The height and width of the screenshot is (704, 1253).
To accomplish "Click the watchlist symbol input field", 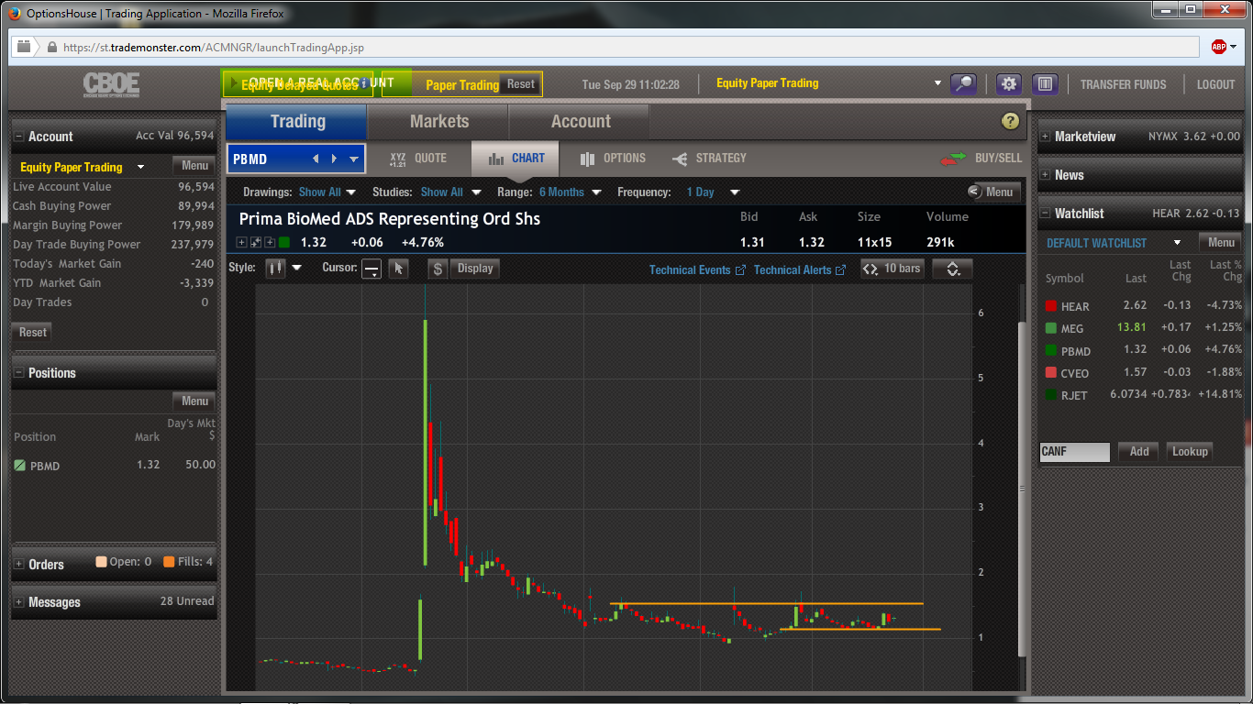I will click(1074, 452).
